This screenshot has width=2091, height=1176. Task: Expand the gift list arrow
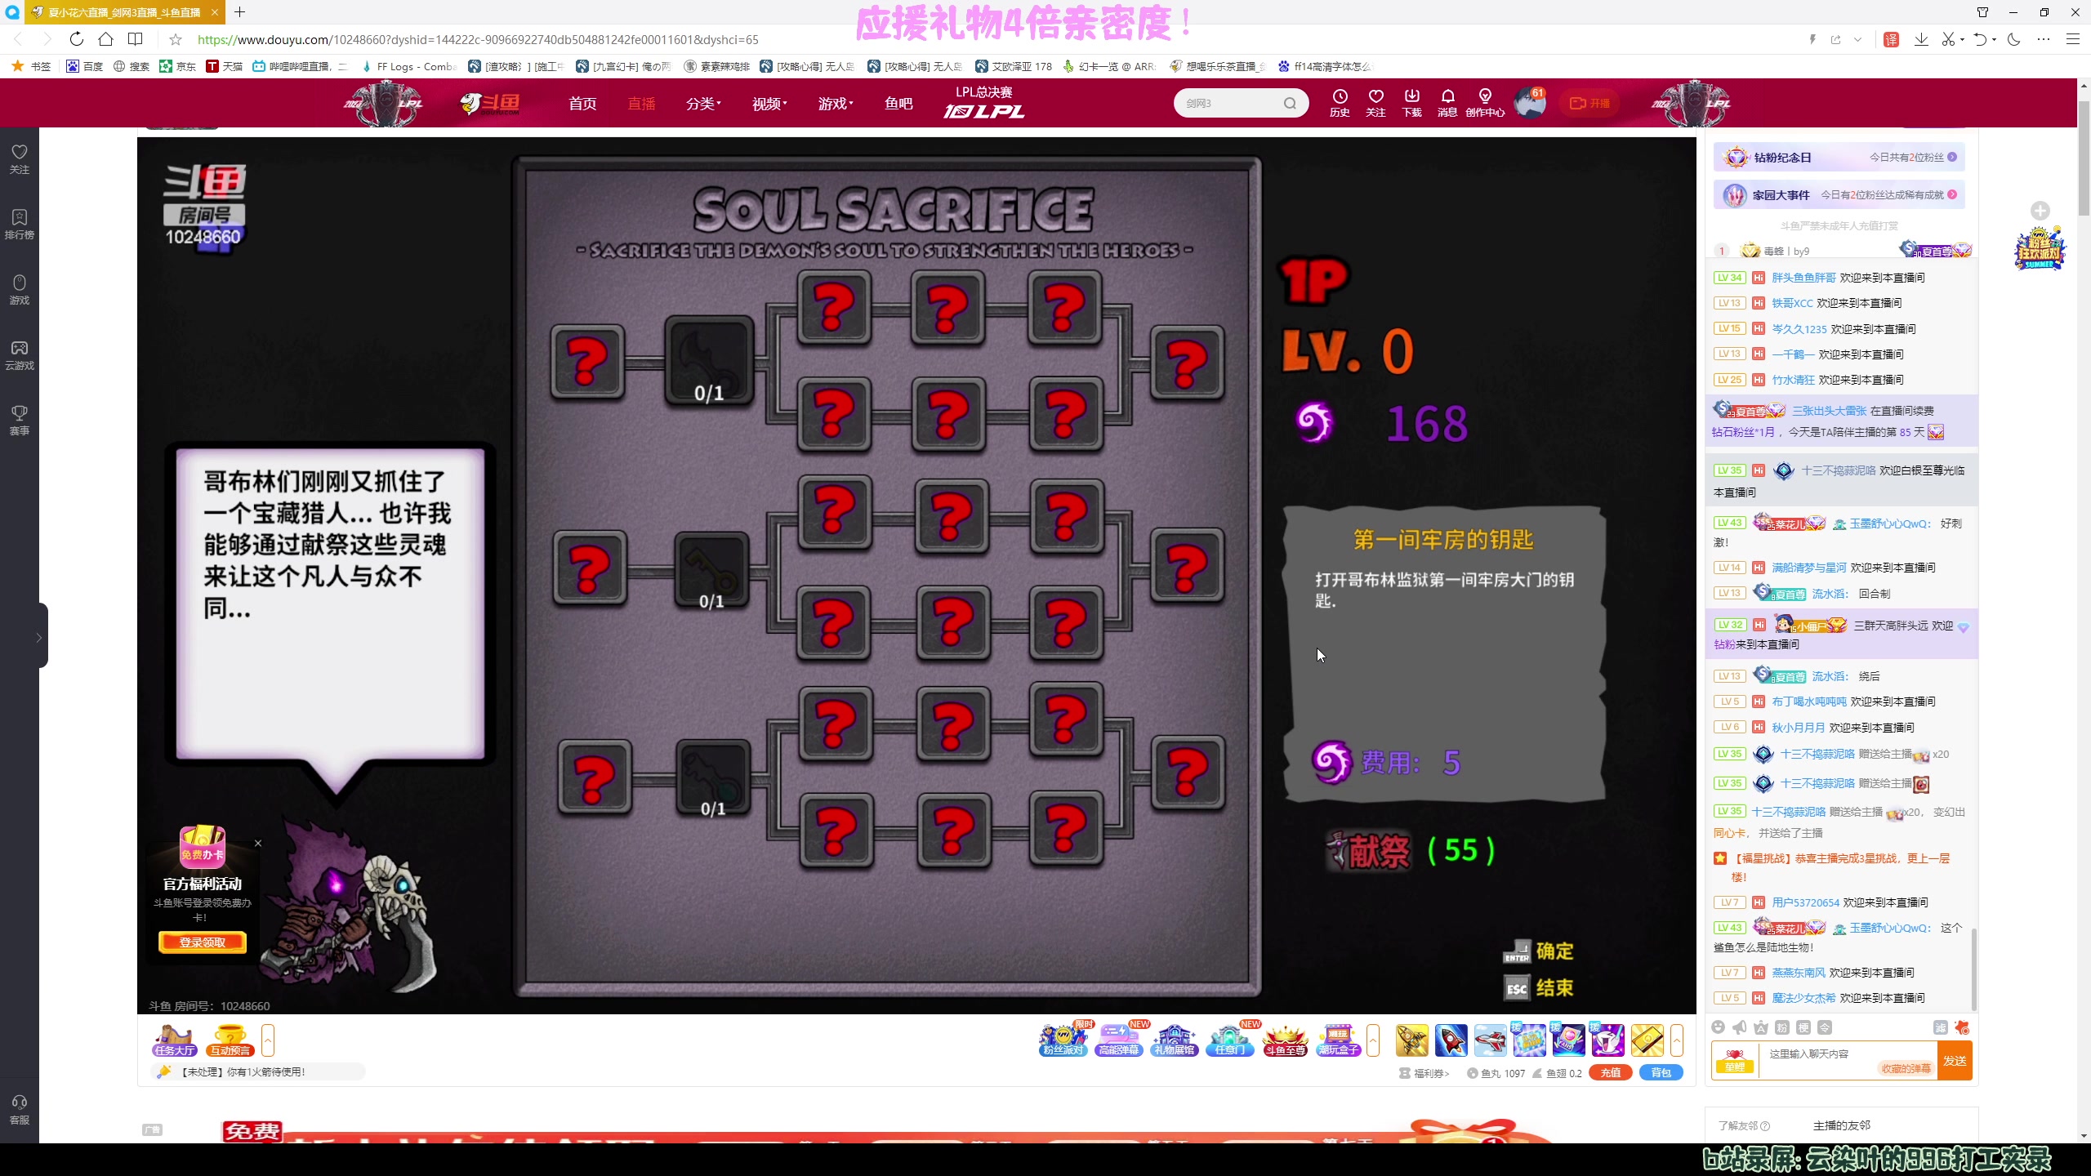1677,1040
